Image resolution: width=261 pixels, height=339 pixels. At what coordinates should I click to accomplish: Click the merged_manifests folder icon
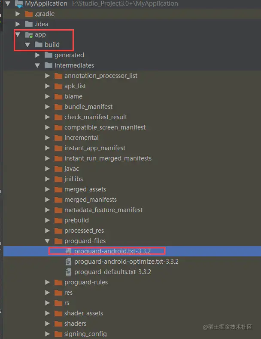(x=58, y=200)
